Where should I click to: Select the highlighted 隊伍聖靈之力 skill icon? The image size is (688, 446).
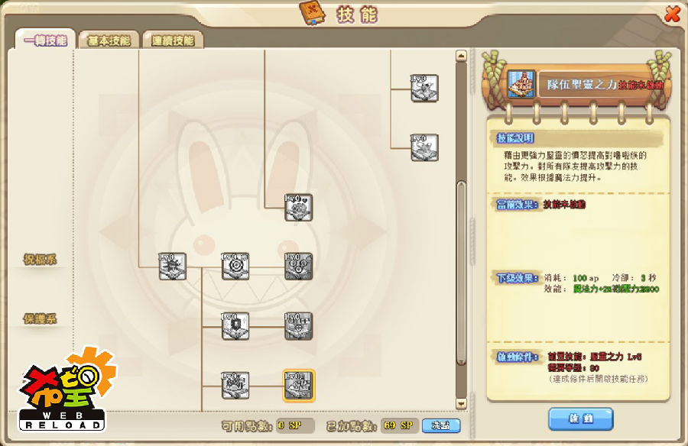pos(298,386)
